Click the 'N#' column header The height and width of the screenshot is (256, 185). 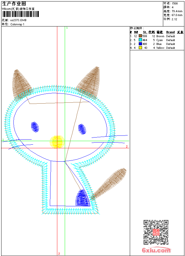pyautogui.click(x=136, y=32)
